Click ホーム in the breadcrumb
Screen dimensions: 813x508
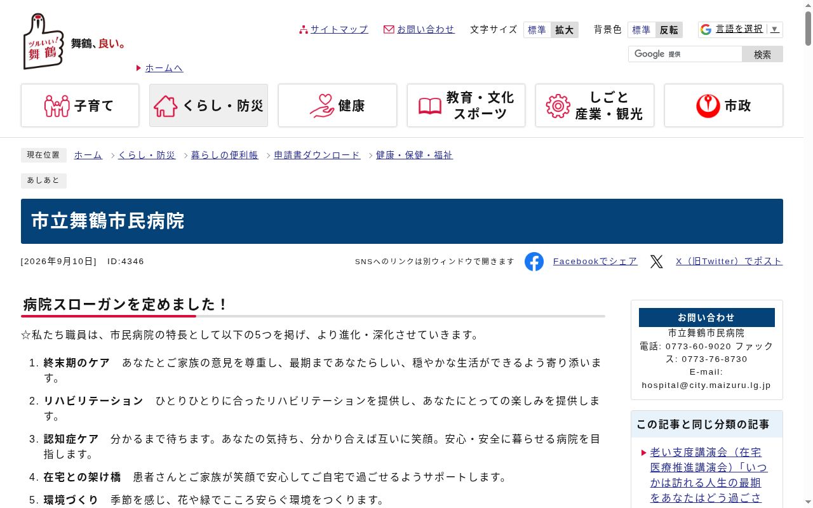point(88,155)
